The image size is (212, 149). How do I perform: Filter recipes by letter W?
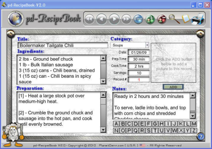[174, 131]
